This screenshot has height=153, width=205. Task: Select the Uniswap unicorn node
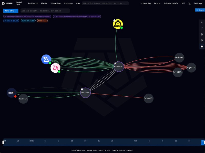click(55, 68)
